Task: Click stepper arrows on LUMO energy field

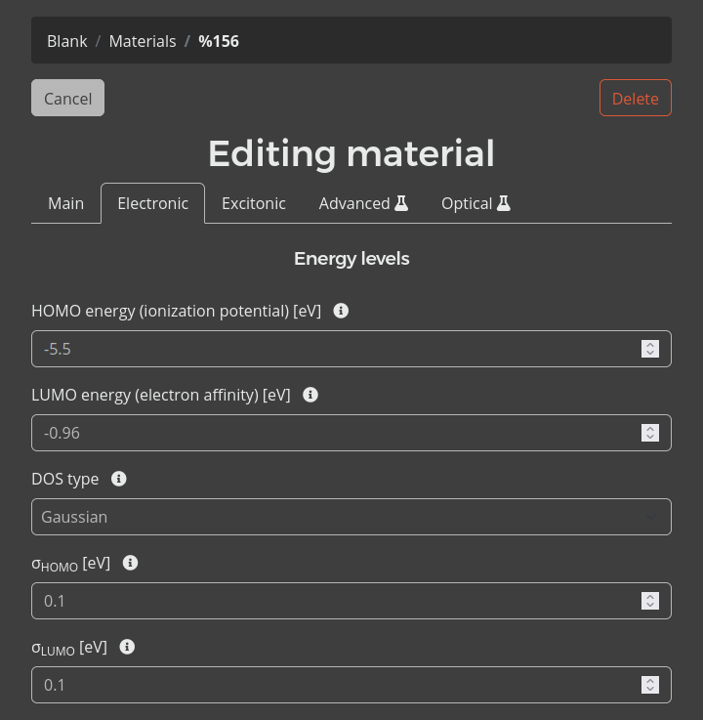Action: [650, 433]
